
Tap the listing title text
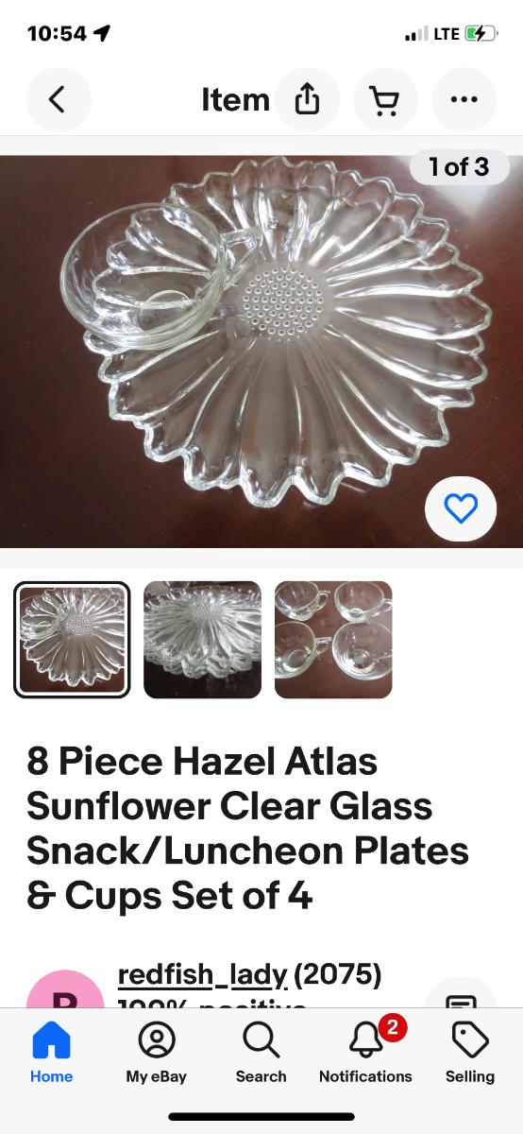(247, 828)
